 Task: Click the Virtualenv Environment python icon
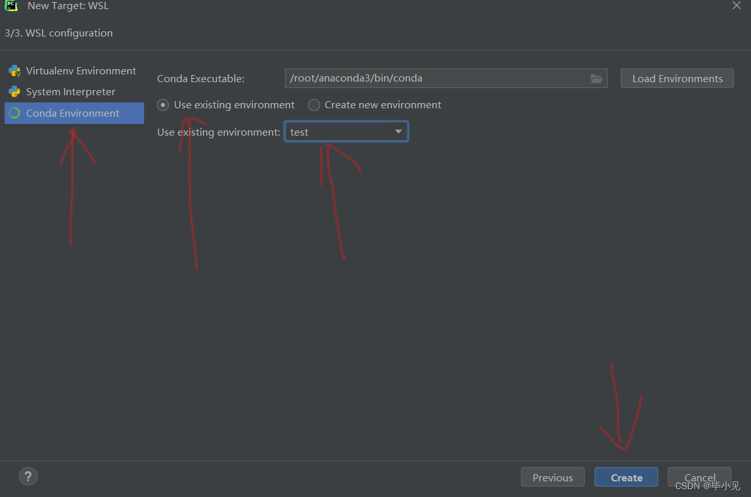tap(14, 71)
